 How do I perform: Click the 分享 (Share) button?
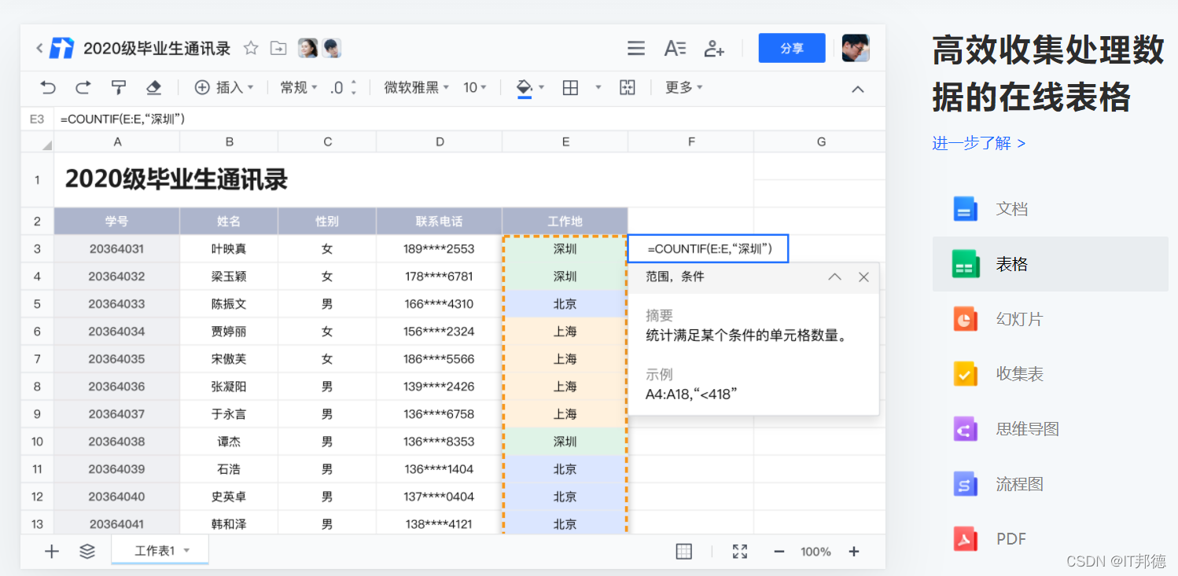point(791,48)
